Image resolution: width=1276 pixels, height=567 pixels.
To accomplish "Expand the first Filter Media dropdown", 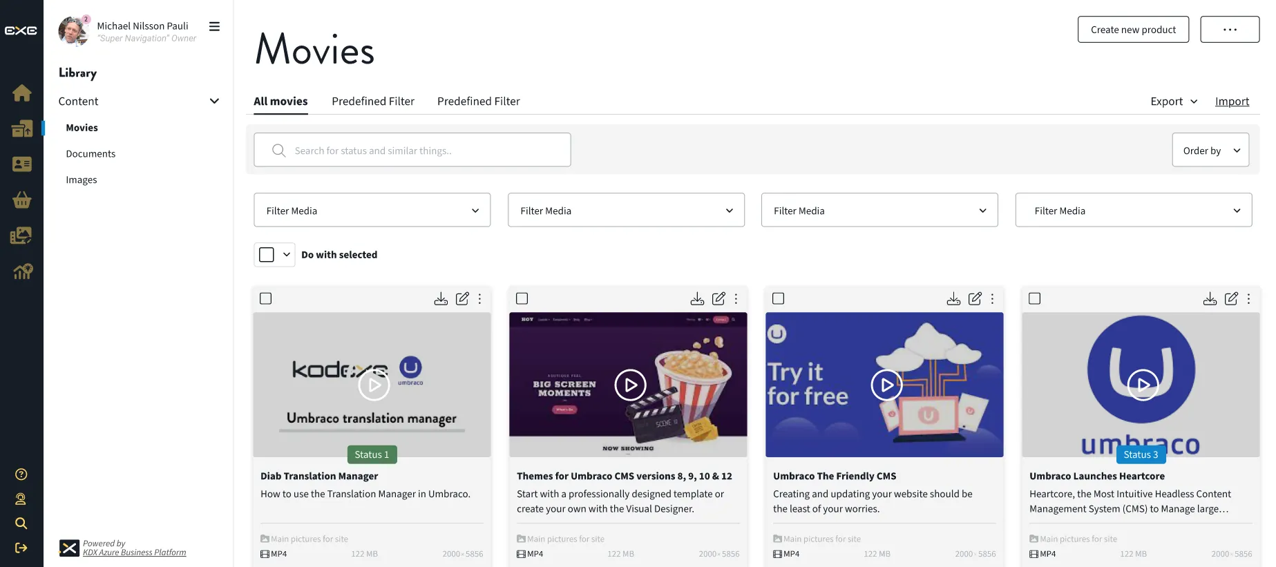I will coord(372,211).
